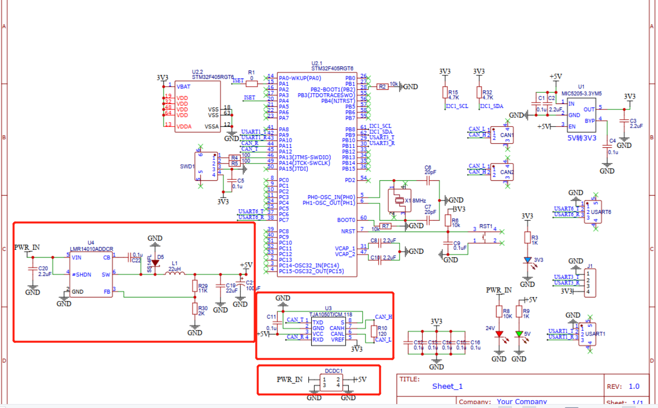Screen dimensions: 658x408
Task: Click the U2.1 designator above the MCU
Action: click(317, 64)
